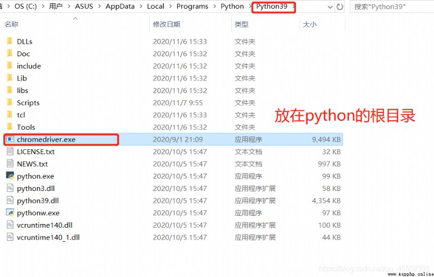Refresh the Python39 folder view
This screenshot has width=434, height=277.
point(340,7)
